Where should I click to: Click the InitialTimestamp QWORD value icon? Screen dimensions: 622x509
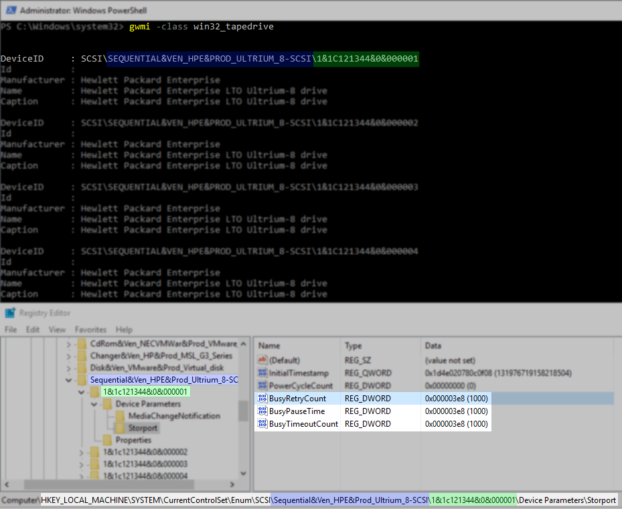[x=262, y=373]
